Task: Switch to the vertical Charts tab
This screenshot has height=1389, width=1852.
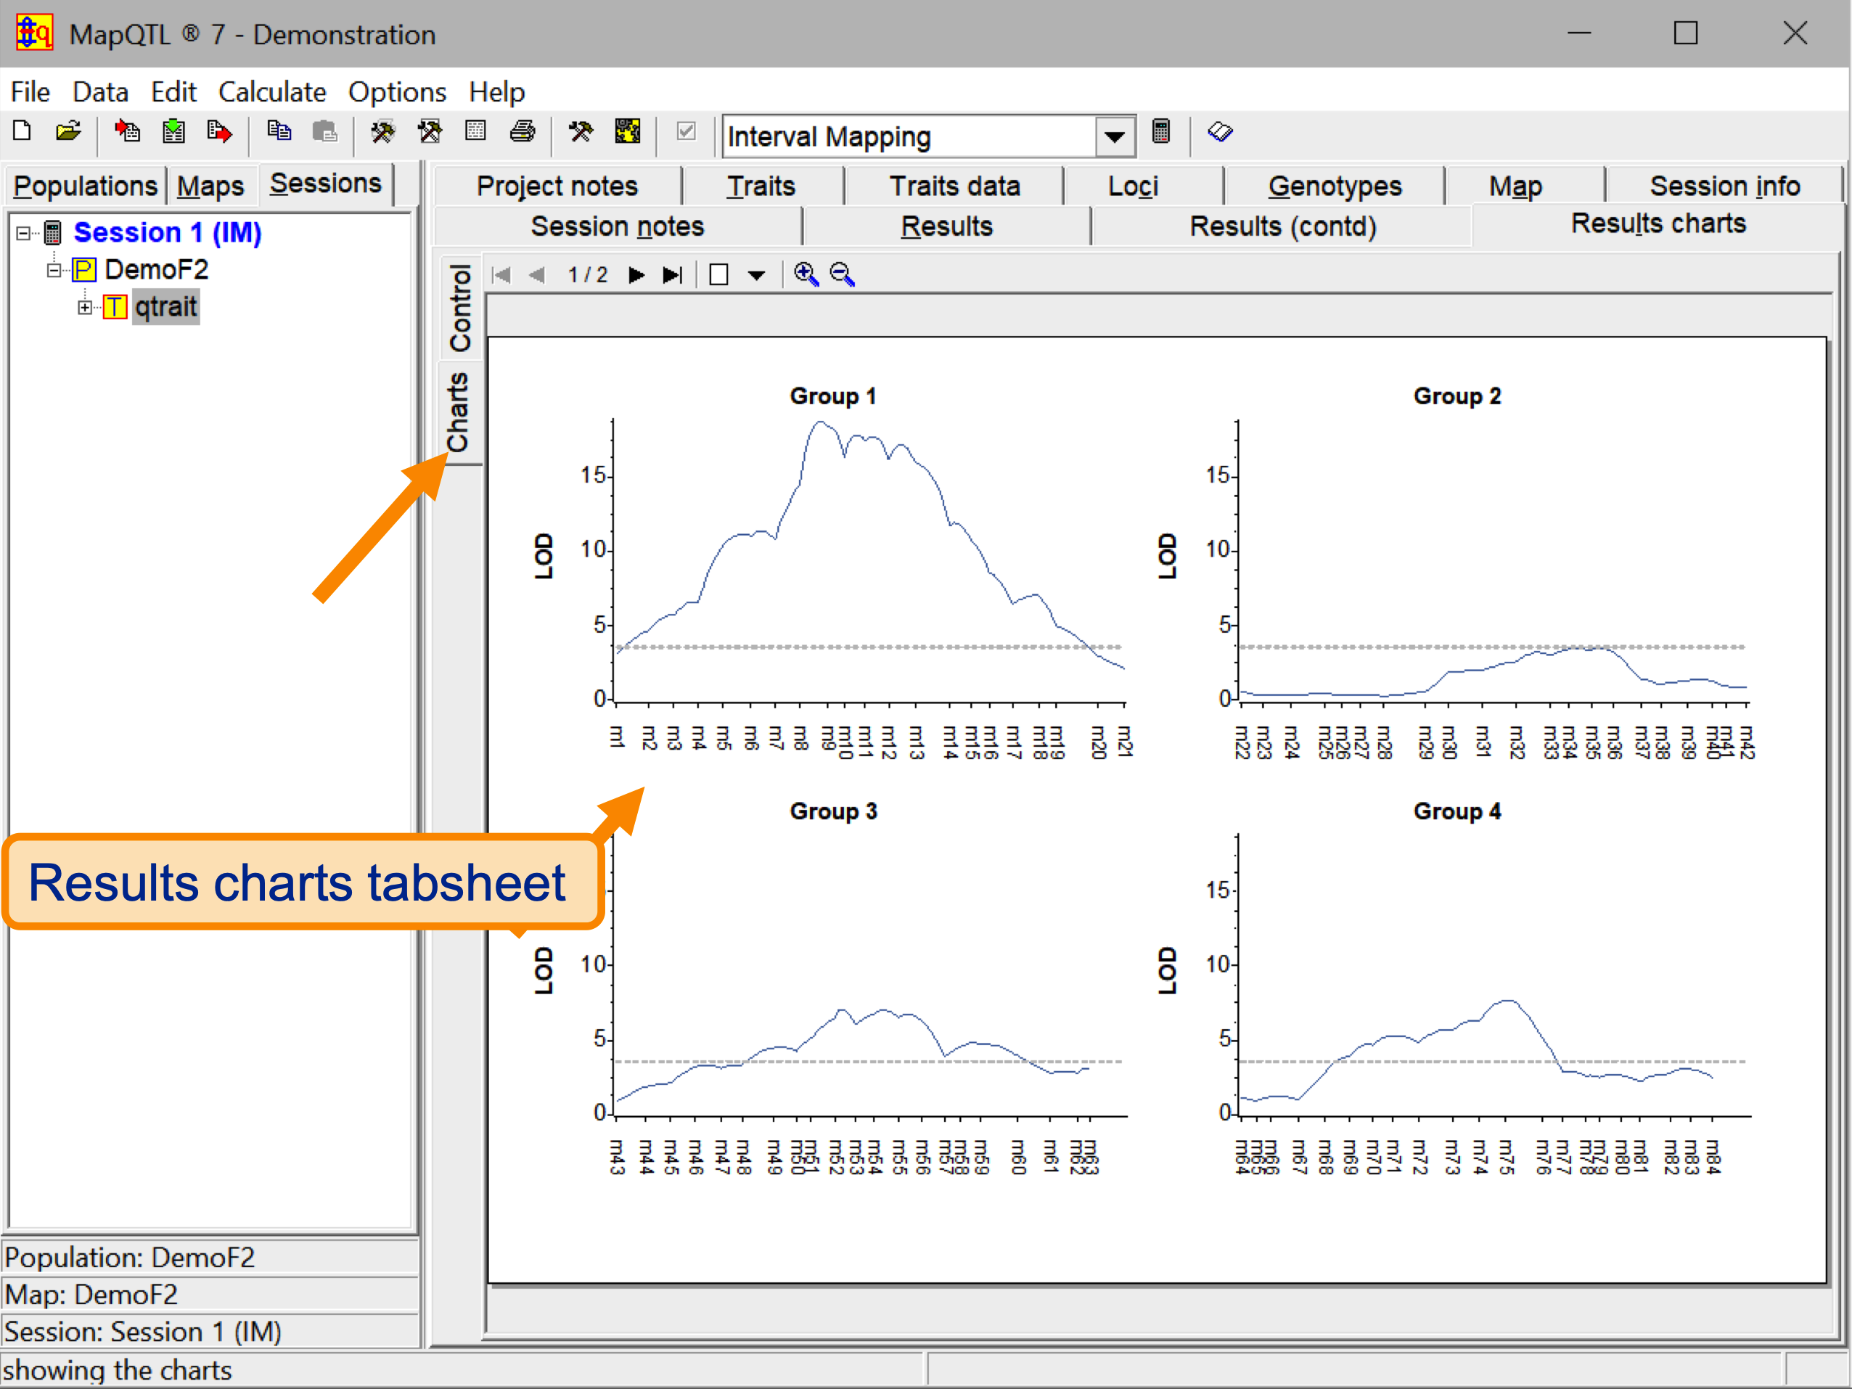Action: coord(458,412)
